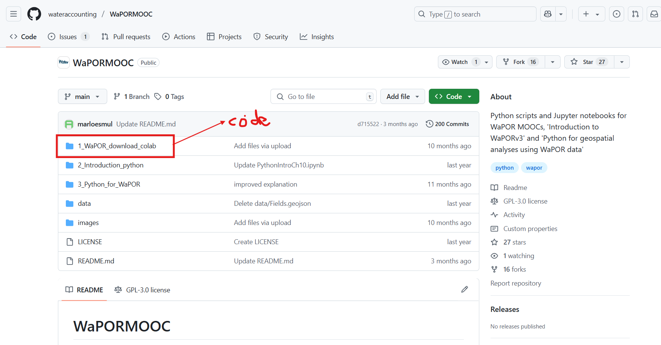The height and width of the screenshot is (345, 661).
Task: Open the main branch selector
Action: 82,97
